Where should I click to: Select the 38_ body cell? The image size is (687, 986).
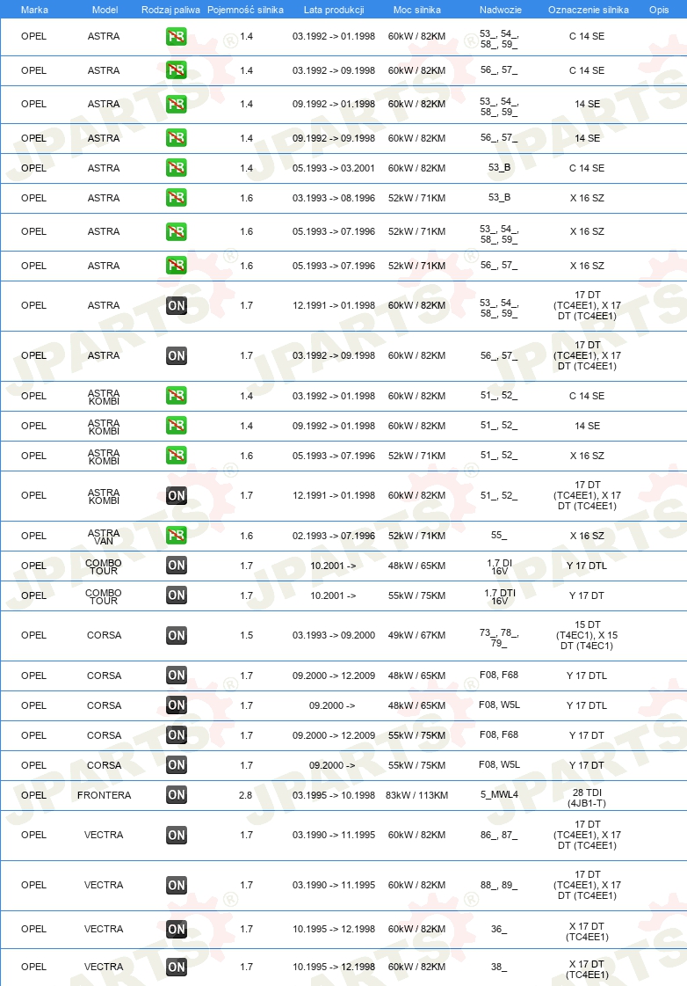pos(499,968)
